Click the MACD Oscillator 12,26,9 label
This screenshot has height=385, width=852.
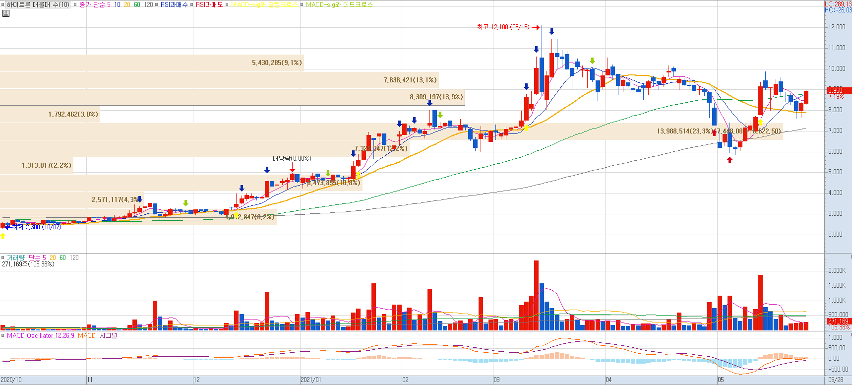pyautogui.click(x=41, y=336)
